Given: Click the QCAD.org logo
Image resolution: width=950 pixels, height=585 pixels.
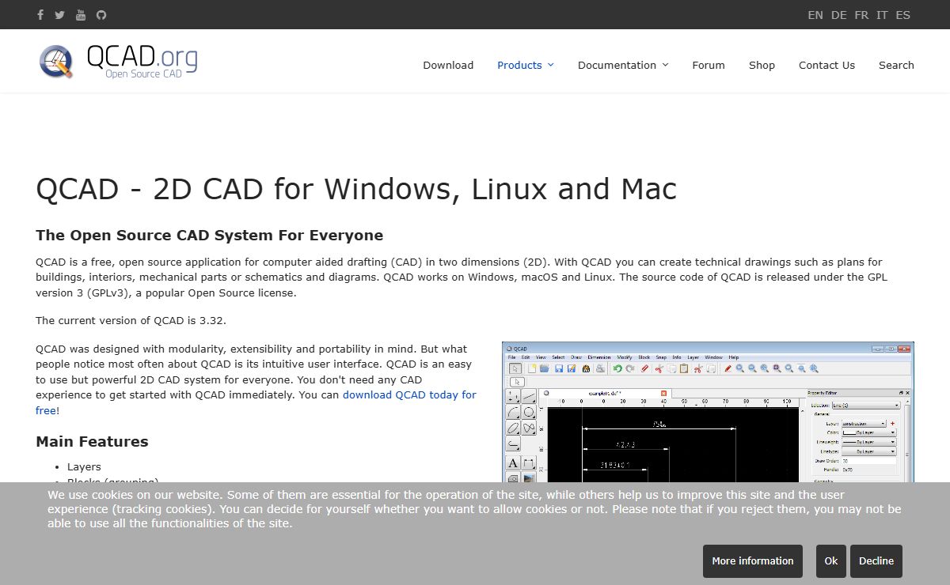Looking at the screenshot, I should [x=118, y=62].
